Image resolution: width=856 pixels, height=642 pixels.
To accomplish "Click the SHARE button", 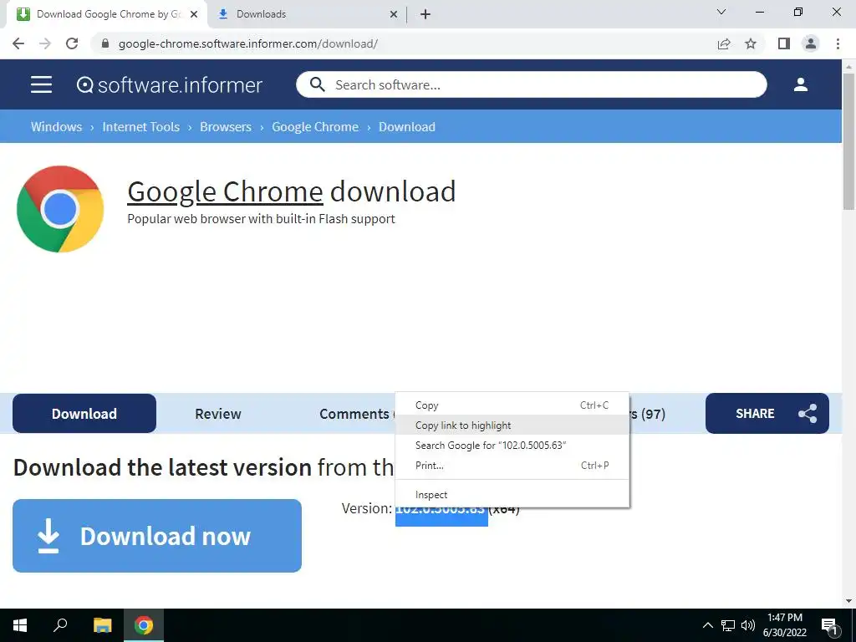I will click(767, 413).
